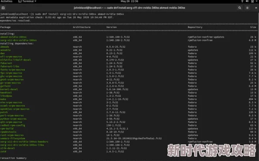Click the volume speaker icon
Image resolution: width=259 pixels, height=161 pixels.
(247, 1)
